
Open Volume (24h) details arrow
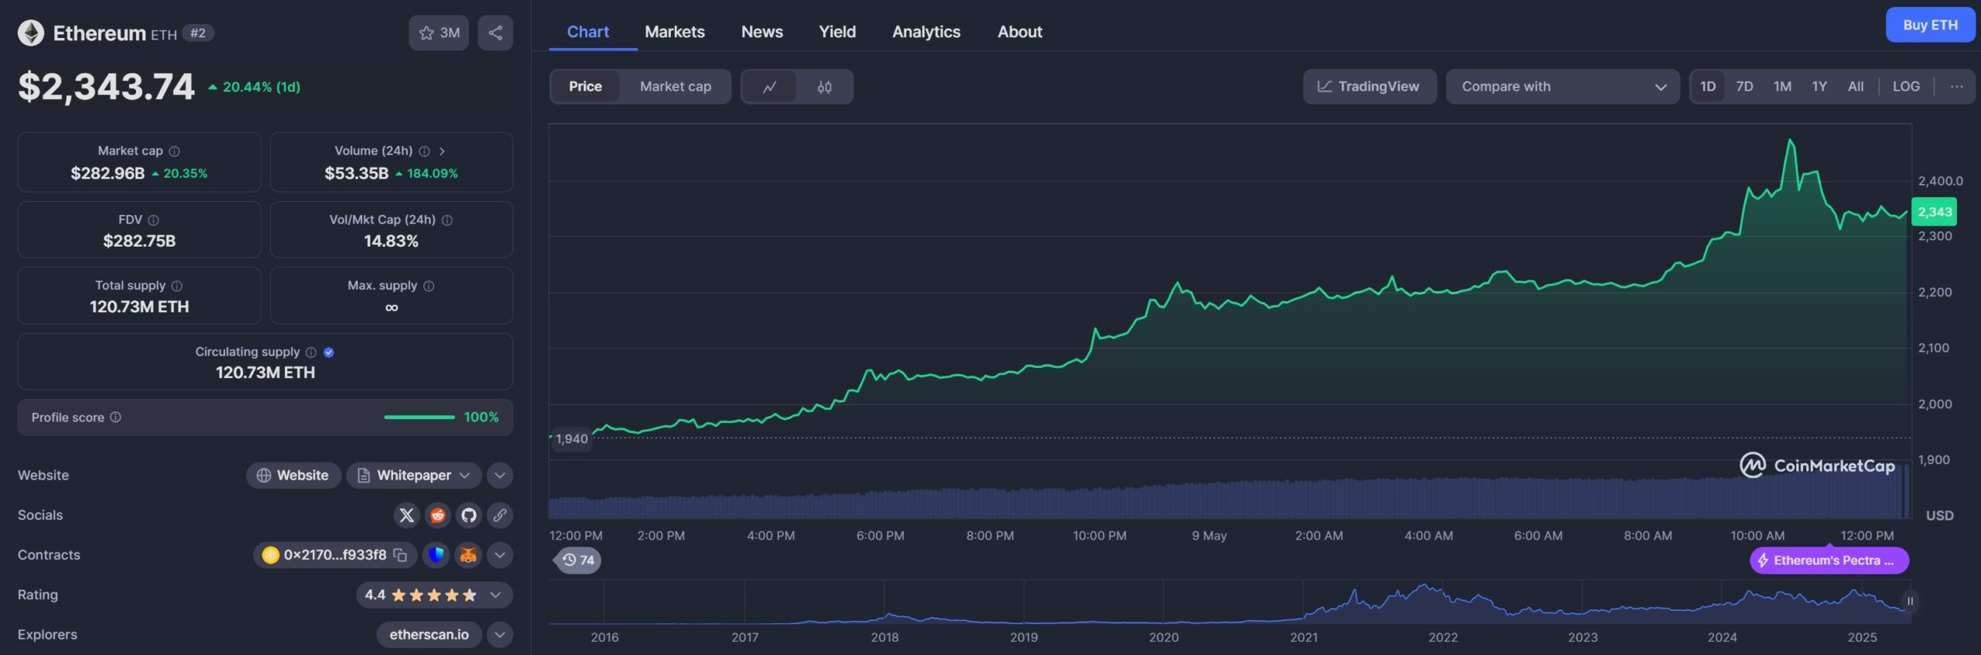pos(442,152)
